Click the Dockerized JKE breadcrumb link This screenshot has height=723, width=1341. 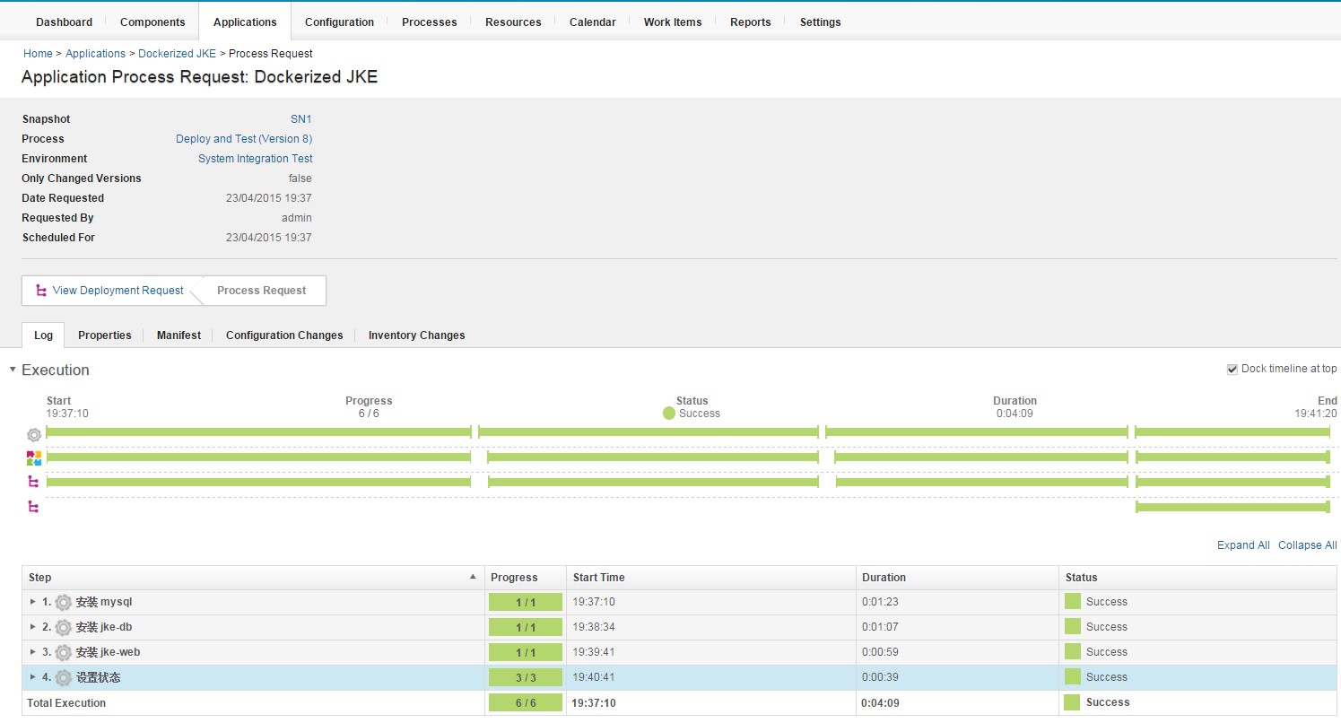pyautogui.click(x=178, y=54)
